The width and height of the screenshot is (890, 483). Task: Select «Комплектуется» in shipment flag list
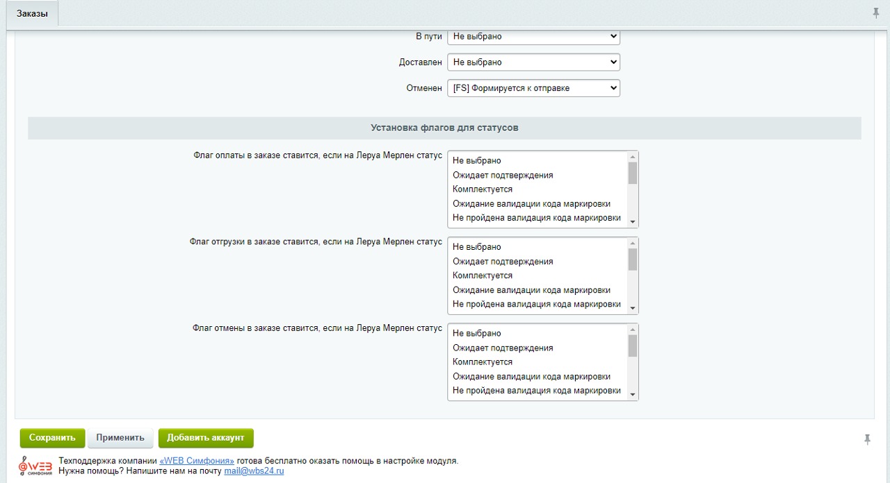(483, 276)
